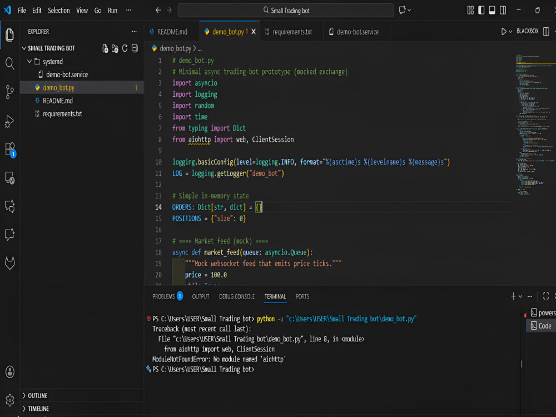Open the GitLab fox icon view
This screenshot has height=417, width=556.
point(9,263)
